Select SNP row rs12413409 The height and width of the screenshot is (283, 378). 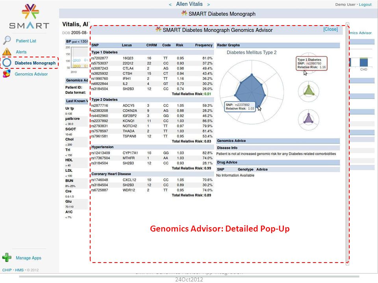click(x=152, y=153)
